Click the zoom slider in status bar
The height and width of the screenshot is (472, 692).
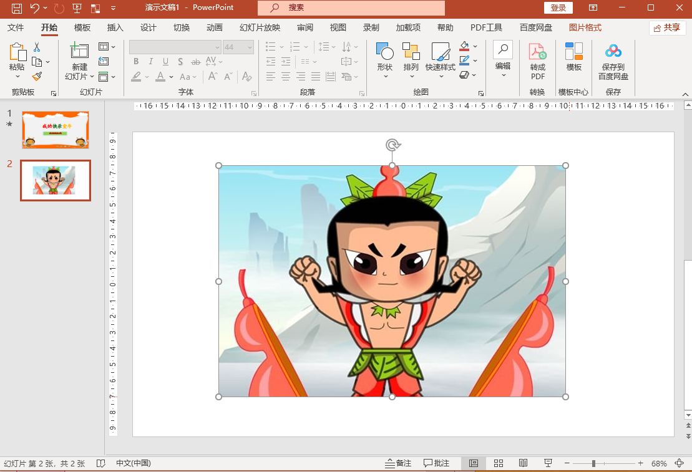point(593,463)
